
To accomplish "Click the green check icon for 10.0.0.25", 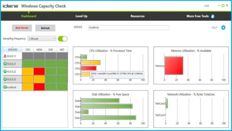I will pos(5,79).
